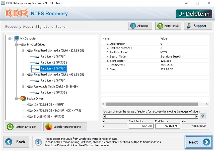The image size is (215, 151).
Task: Click the D:\ drive icon
Action: click(30, 111)
